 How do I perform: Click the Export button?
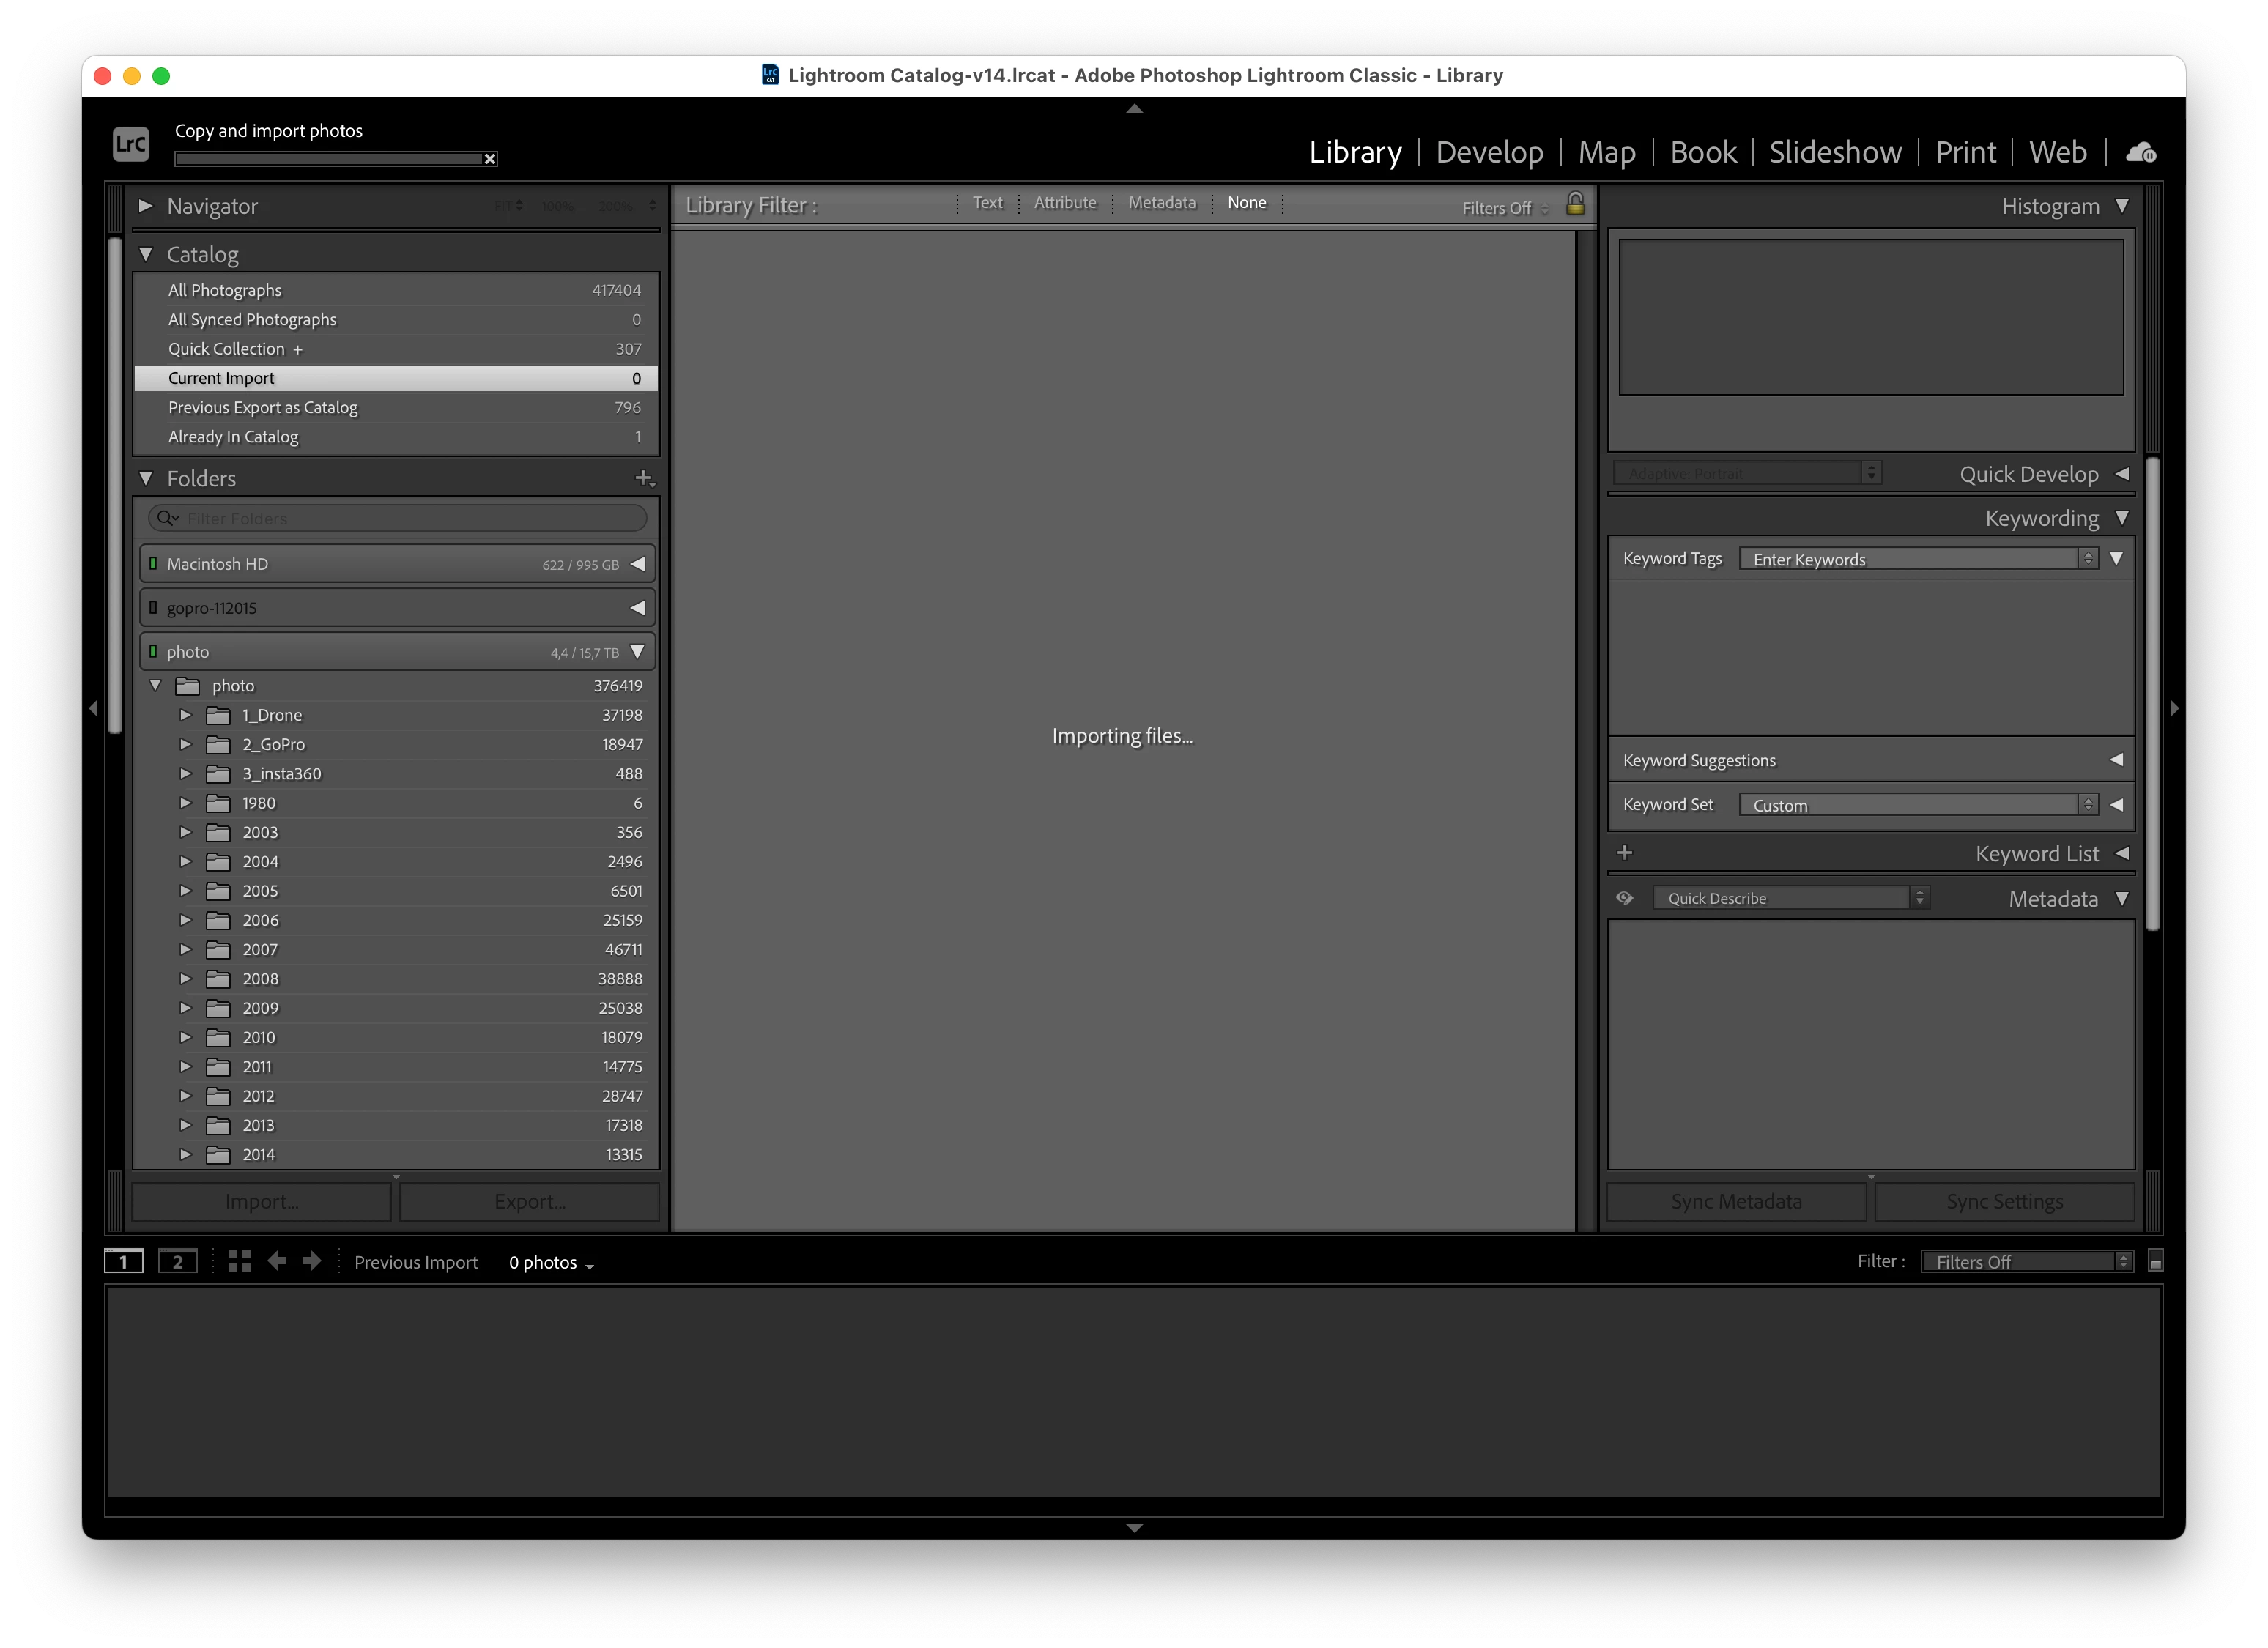tap(529, 1201)
